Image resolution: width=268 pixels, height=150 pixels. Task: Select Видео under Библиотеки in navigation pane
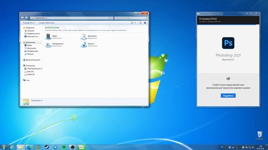point(28,45)
